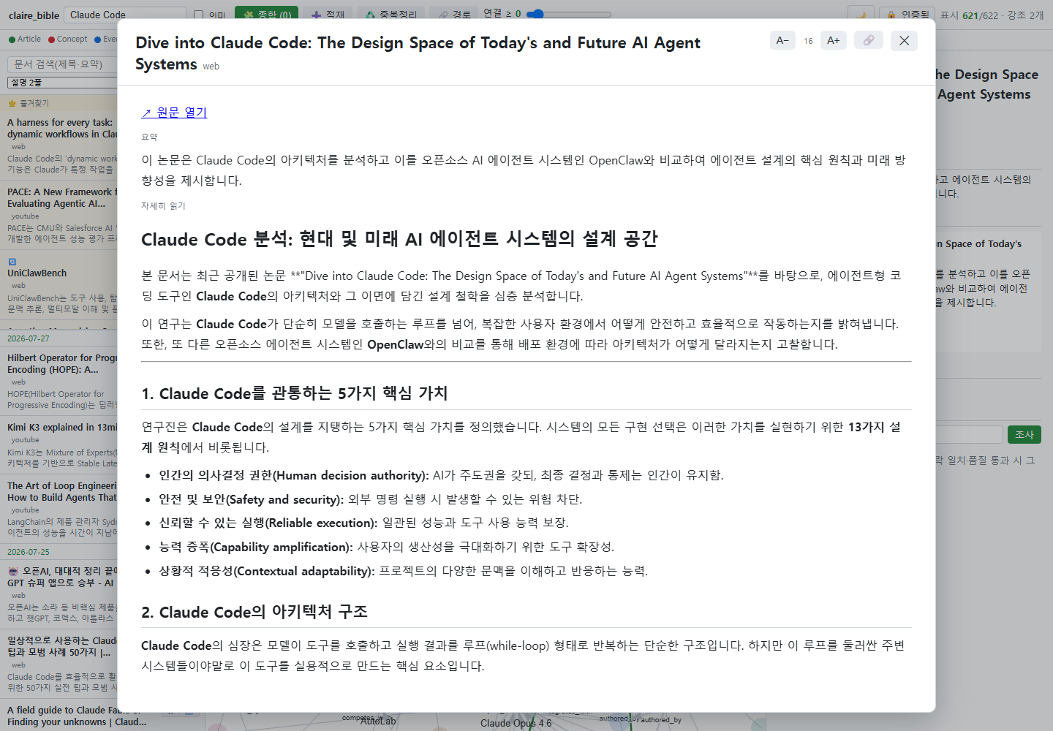This screenshot has height=731, width=1053.
Task: Increase font size with A+ button
Action: 834,40
